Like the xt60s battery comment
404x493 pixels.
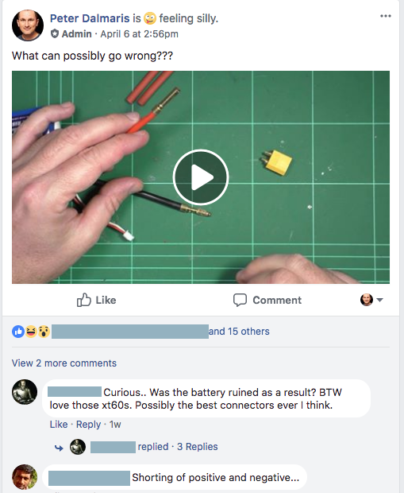pyautogui.click(x=59, y=425)
